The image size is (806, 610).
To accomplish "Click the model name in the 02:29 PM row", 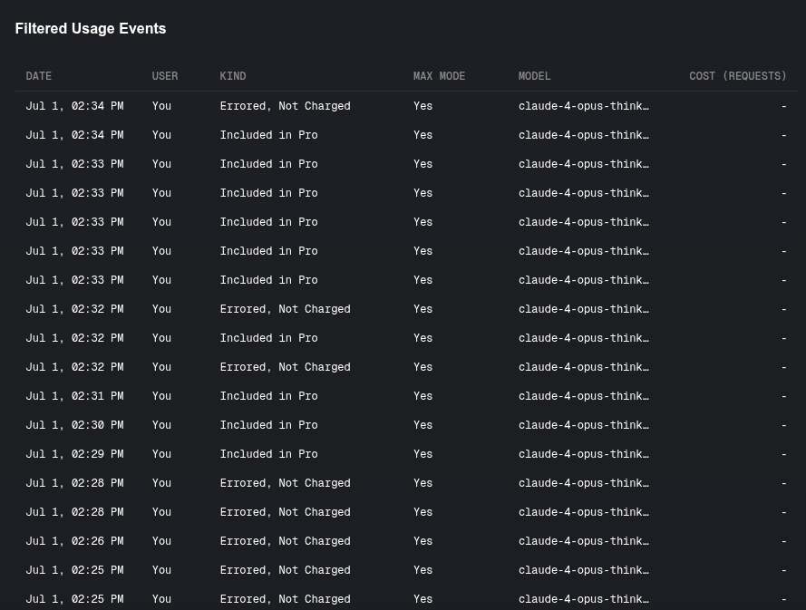I will (x=584, y=454).
